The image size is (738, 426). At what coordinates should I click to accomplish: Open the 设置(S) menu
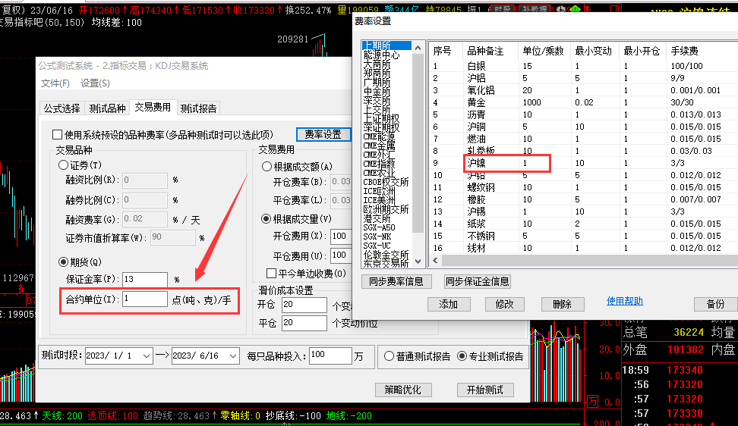coord(95,83)
